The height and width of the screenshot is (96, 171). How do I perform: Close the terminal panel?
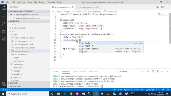167,71
